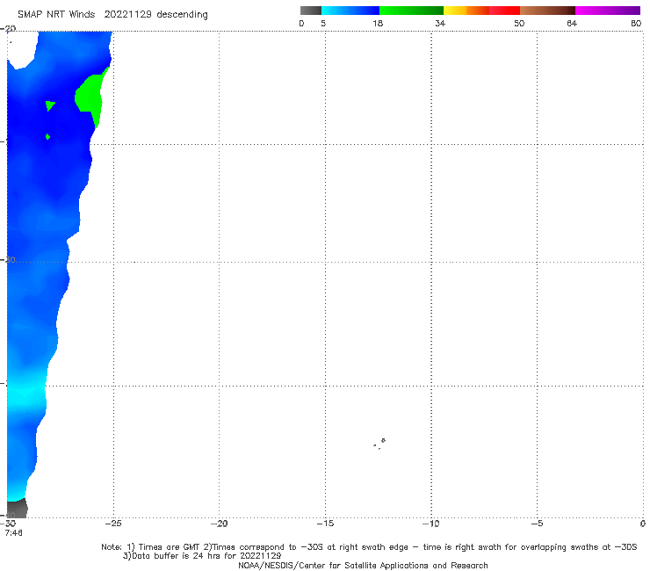Viewport: 650px width, 571px height.
Task: Click the title 'SMAP NRT Winds 20221129 descending'
Action: (x=112, y=14)
